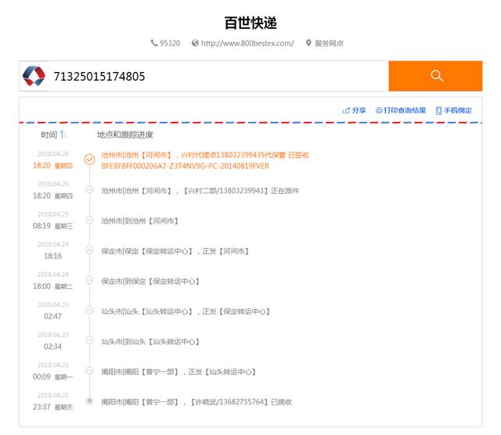The height and width of the screenshot is (435, 501).
Task: Click the share arrow icon
Action: coord(346,110)
